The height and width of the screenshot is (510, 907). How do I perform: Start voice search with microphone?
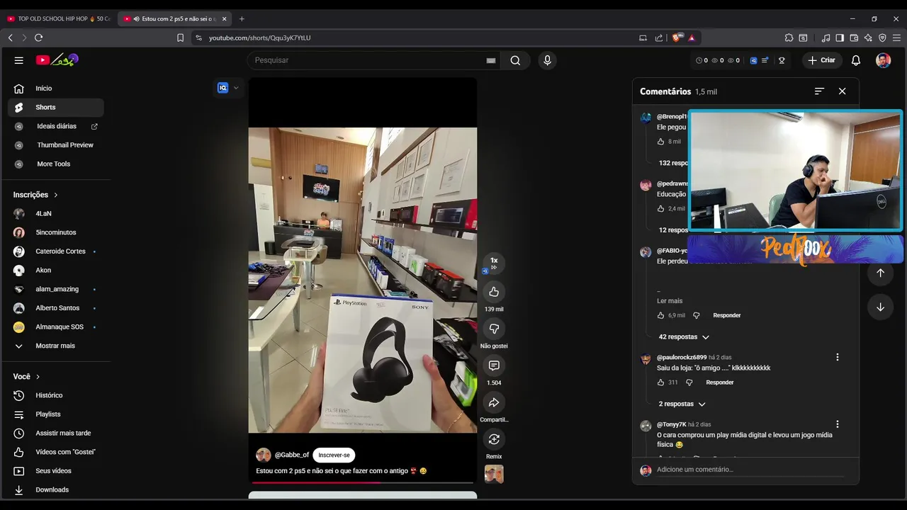coord(547,60)
